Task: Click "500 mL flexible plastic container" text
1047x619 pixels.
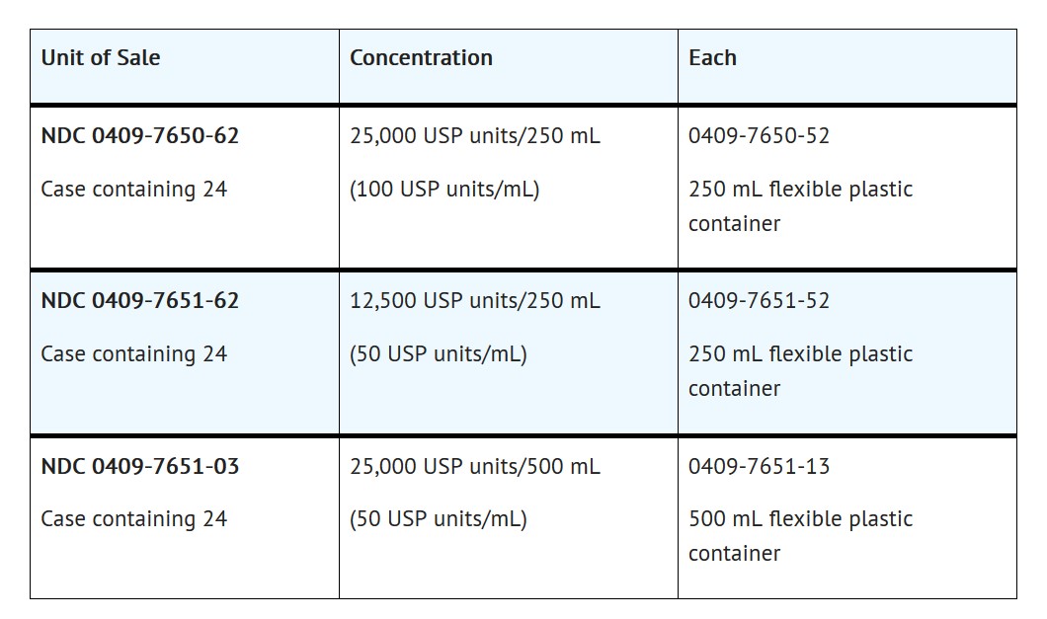Action: pyautogui.click(x=800, y=519)
